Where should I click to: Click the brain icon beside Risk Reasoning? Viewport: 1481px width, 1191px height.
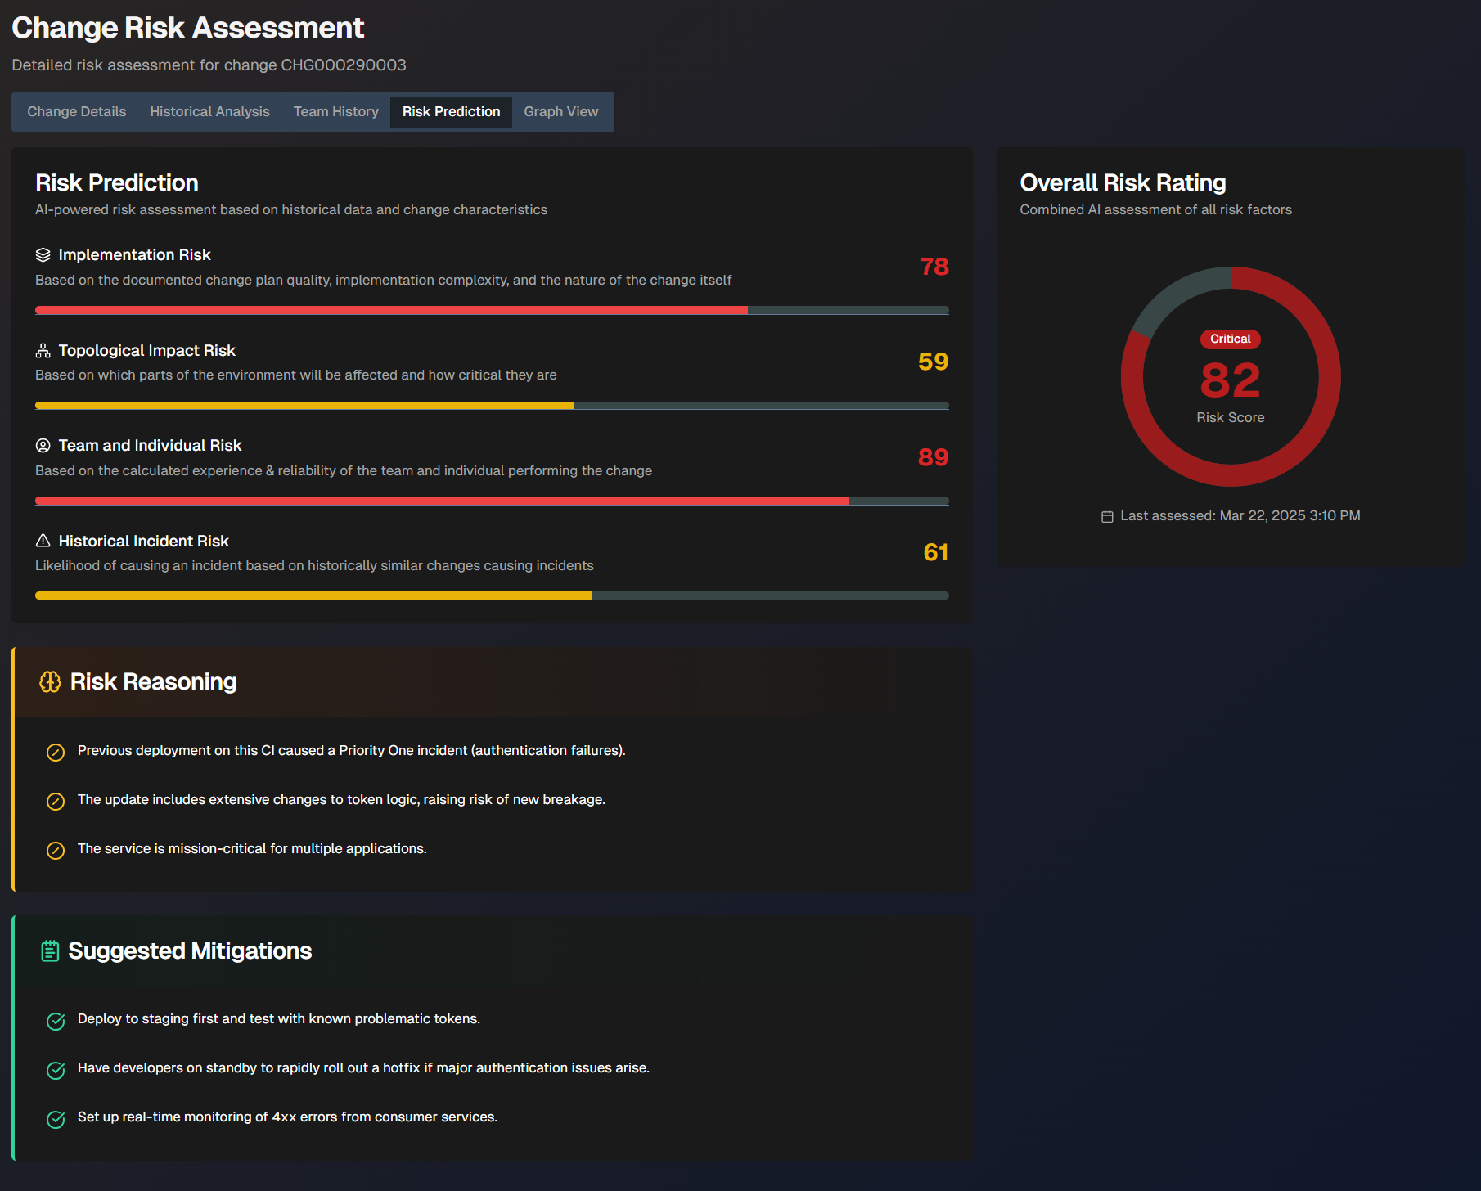[x=50, y=682]
